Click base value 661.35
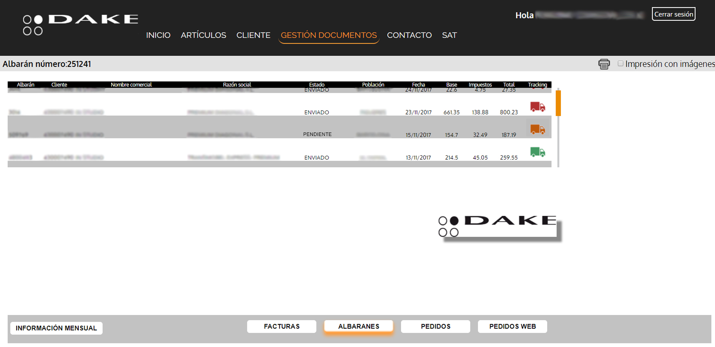This screenshot has height=347, width=715. tap(452, 112)
